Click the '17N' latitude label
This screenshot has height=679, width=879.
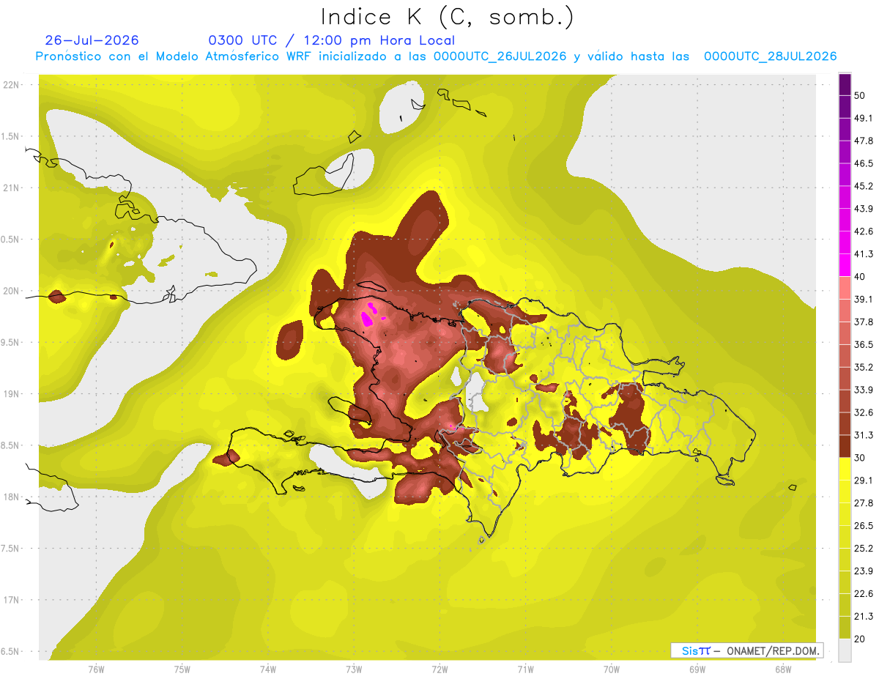(12, 600)
